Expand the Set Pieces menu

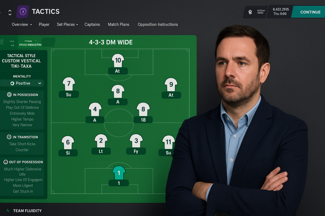click(67, 24)
